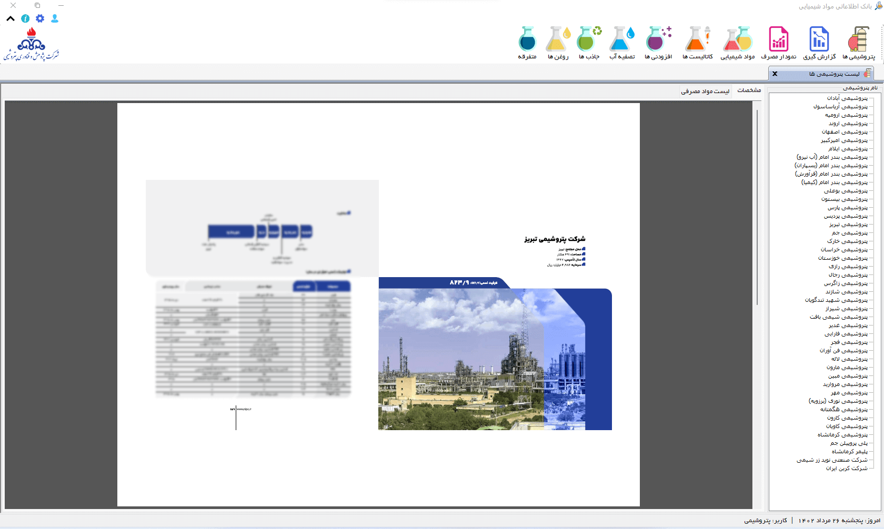Select پتروشیمی جم in the list

(x=850, y=233)
